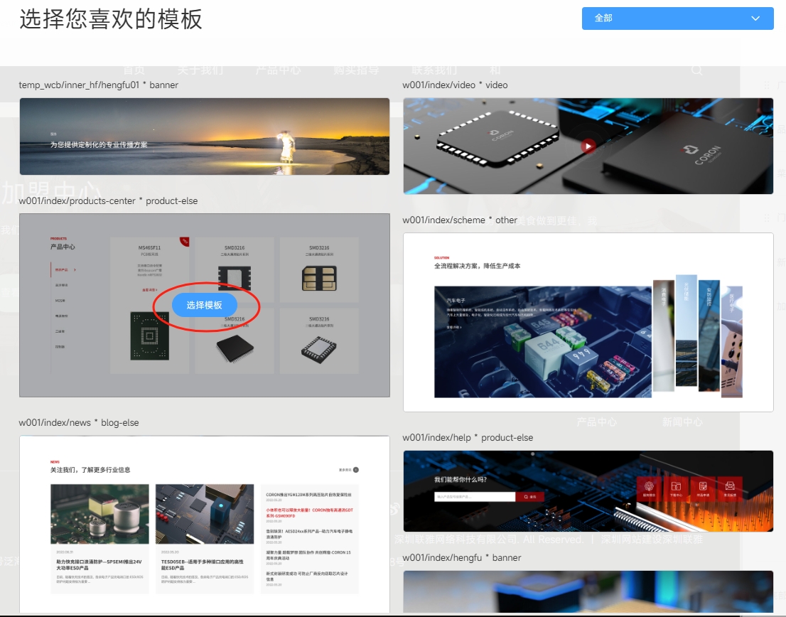Click the label "w001/index/help * product-else"

468,438
